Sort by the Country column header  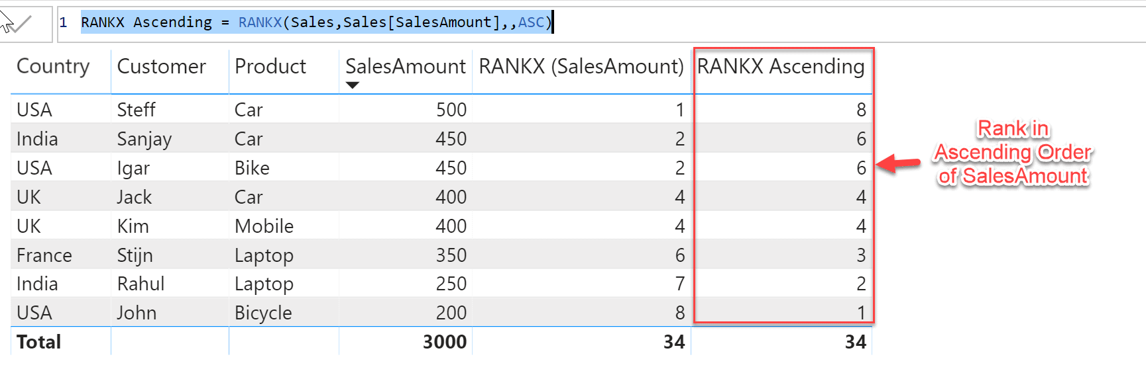[x=53, y=66]
